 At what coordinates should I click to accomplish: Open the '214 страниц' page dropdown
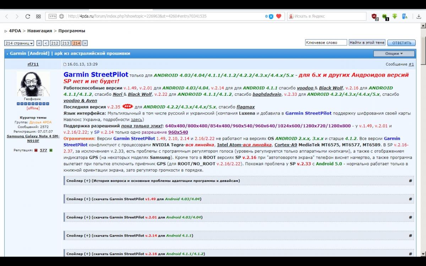coord(19,43)
